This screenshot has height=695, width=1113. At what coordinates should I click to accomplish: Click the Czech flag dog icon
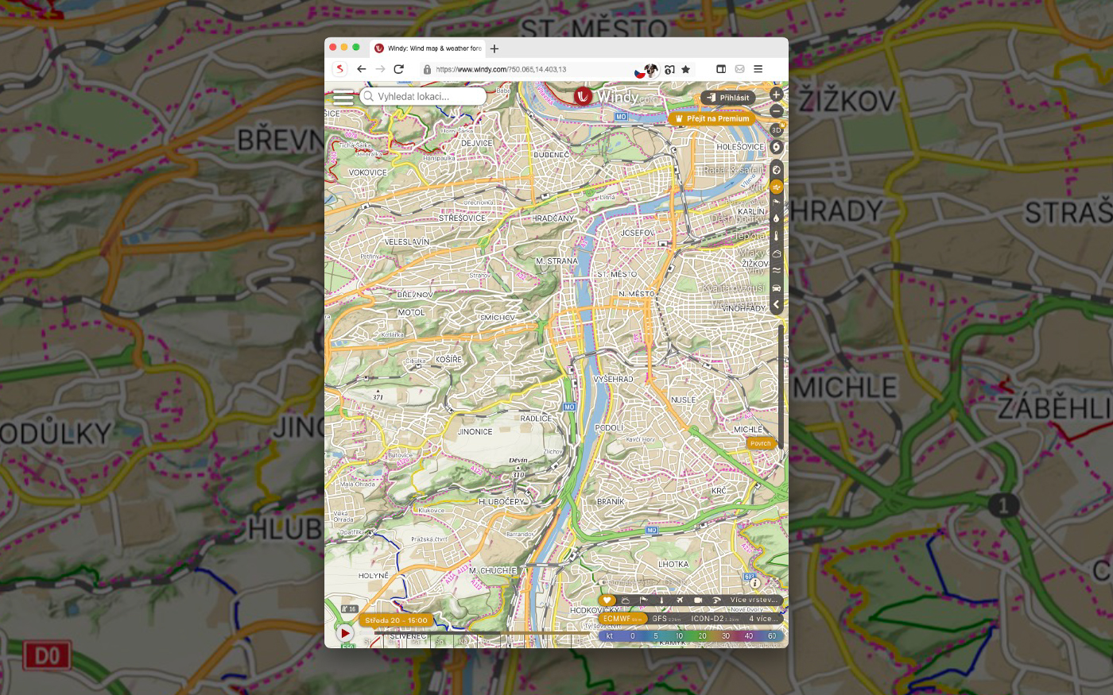(646, 70)
